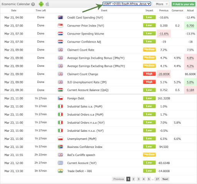197x184 pixels.
Task: Open Foreign Debt event
Action: [76, 98]
